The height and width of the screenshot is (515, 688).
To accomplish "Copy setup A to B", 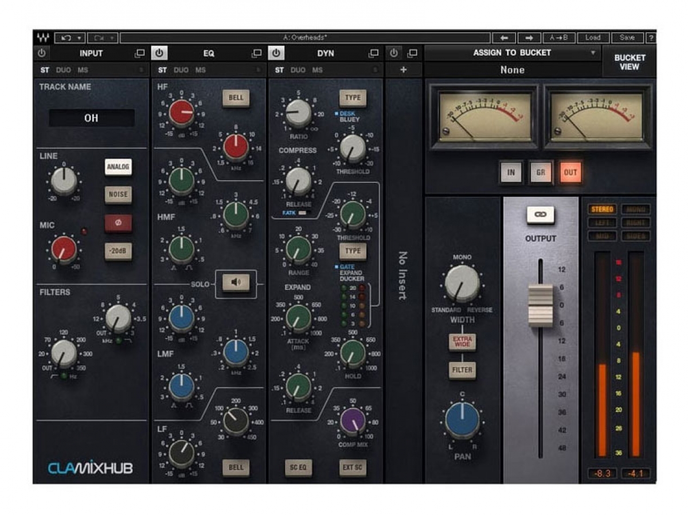I will pos(559,38).
